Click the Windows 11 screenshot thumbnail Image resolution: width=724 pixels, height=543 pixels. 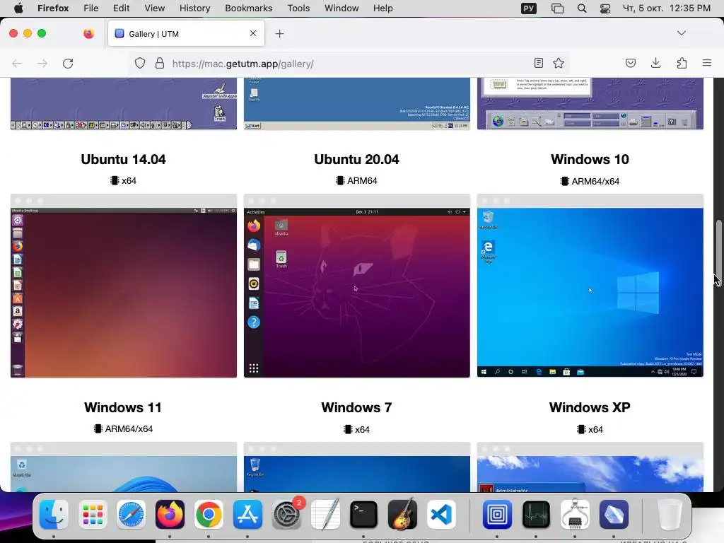click(124, 467)
